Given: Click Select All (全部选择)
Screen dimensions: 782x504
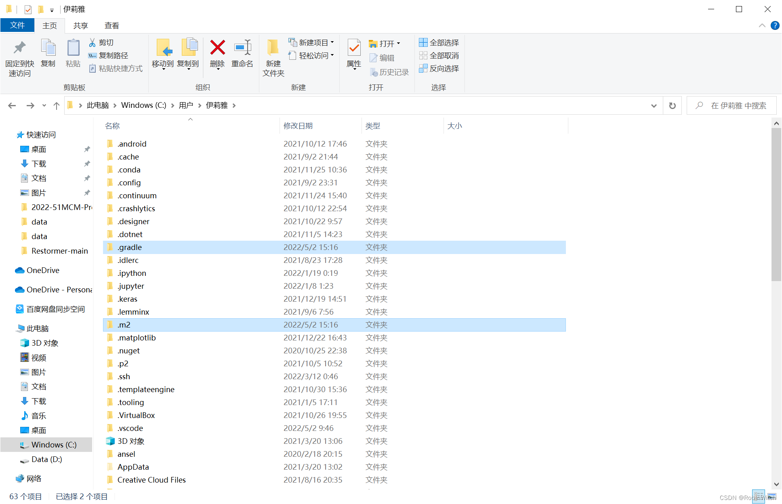Looking at the screenshot, I should pyautogui.click(x=439, y=42).
